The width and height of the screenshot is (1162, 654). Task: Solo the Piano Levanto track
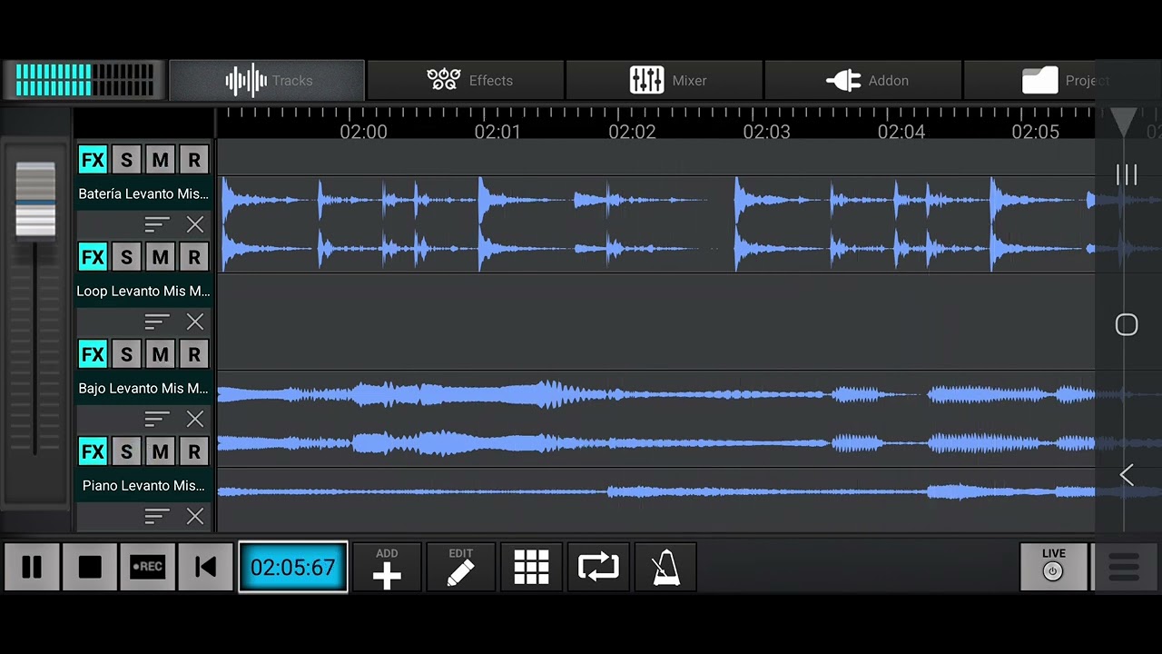(x=126, y=452)
